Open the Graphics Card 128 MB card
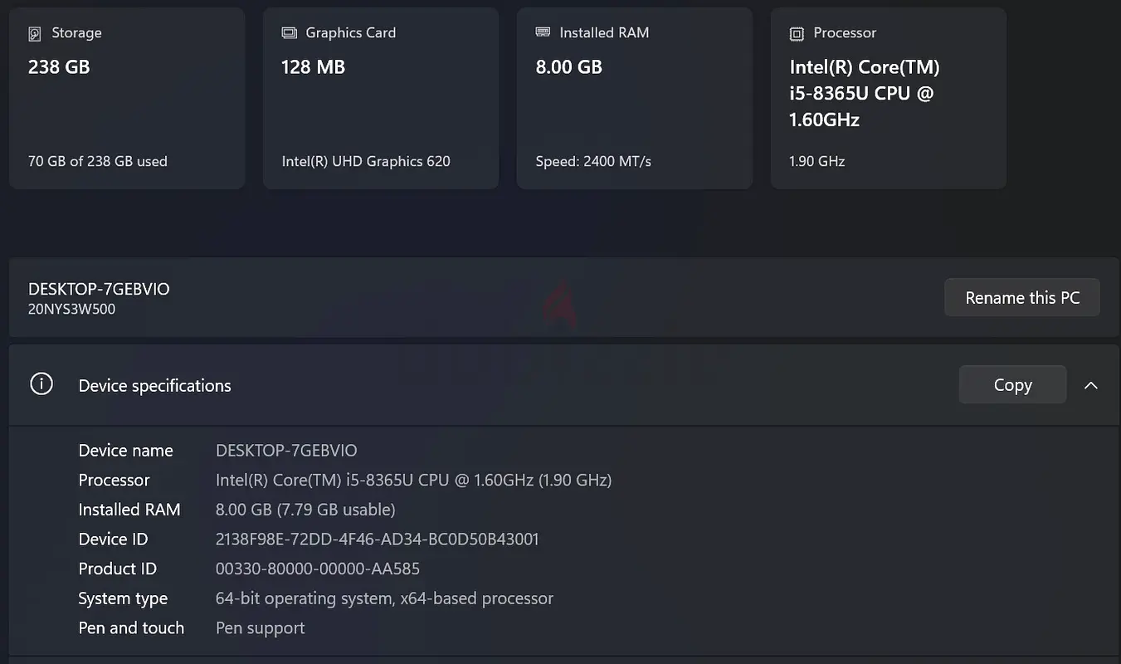This screenshot has width=1121, height=664. pos(381,98)
